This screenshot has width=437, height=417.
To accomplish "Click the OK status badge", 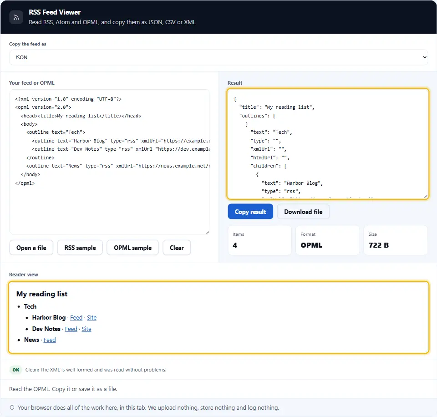I will click(16, 370).
